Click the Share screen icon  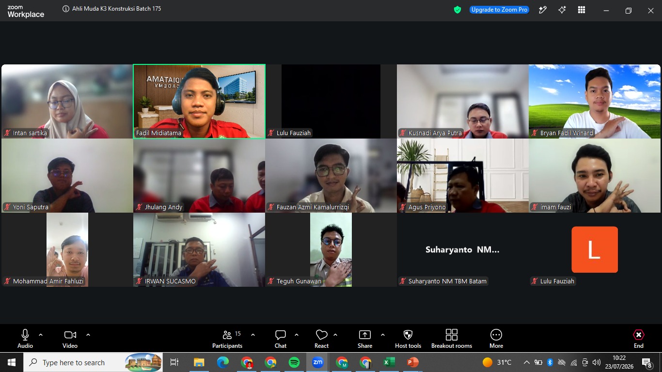click(x=365, y=338)
